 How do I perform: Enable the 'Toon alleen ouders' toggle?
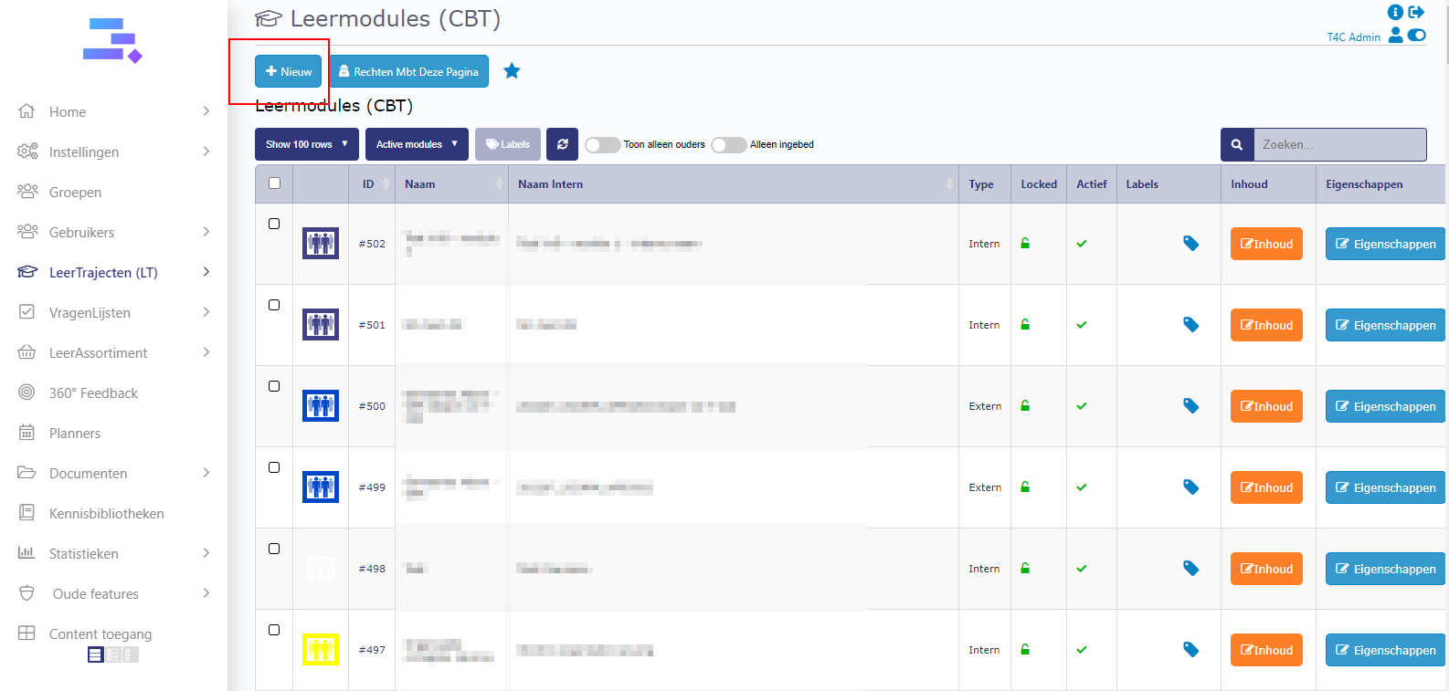[x=602, y=145]
